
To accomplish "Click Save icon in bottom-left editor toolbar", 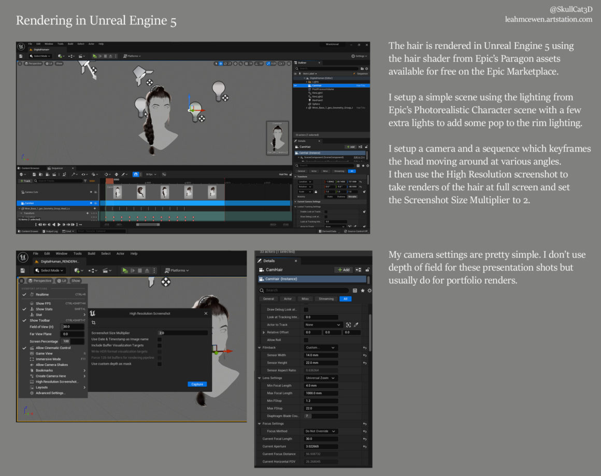I will tap(23, 271).
